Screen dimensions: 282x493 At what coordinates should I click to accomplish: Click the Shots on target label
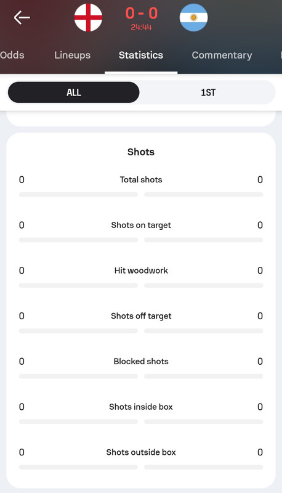[x=141, y=225]
